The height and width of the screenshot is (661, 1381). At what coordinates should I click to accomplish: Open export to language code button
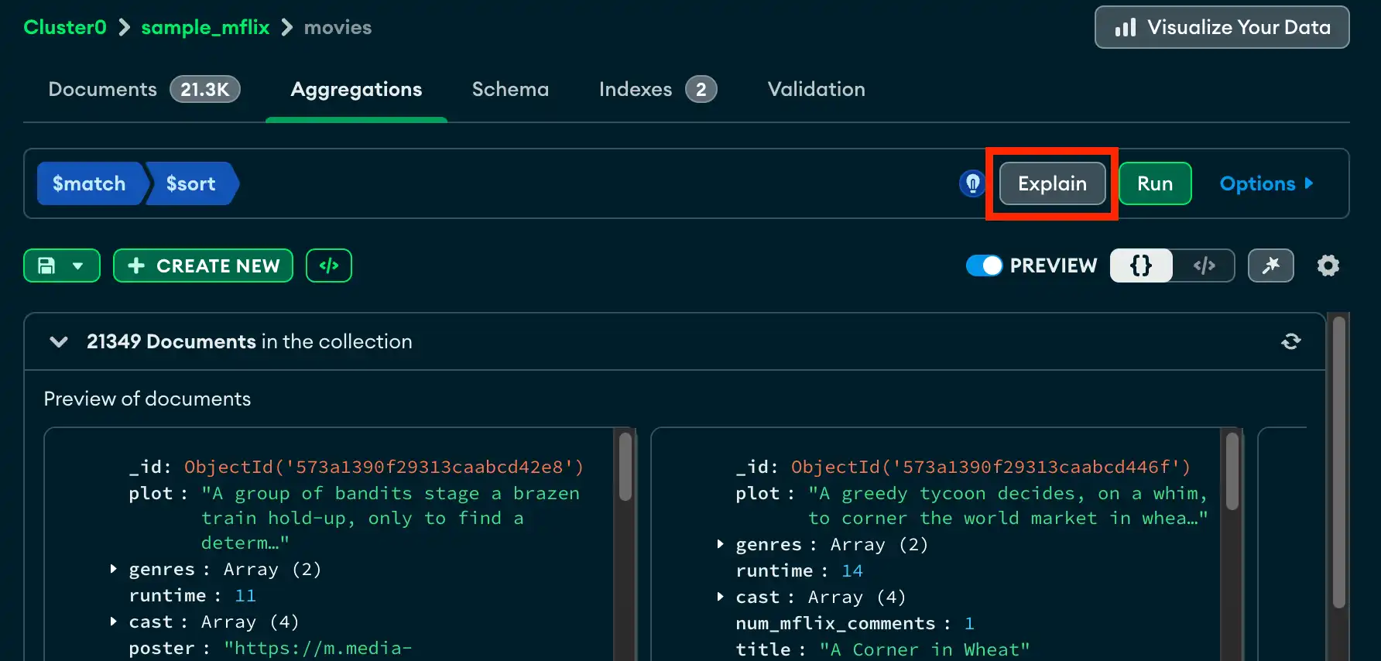tap(329, 265)
